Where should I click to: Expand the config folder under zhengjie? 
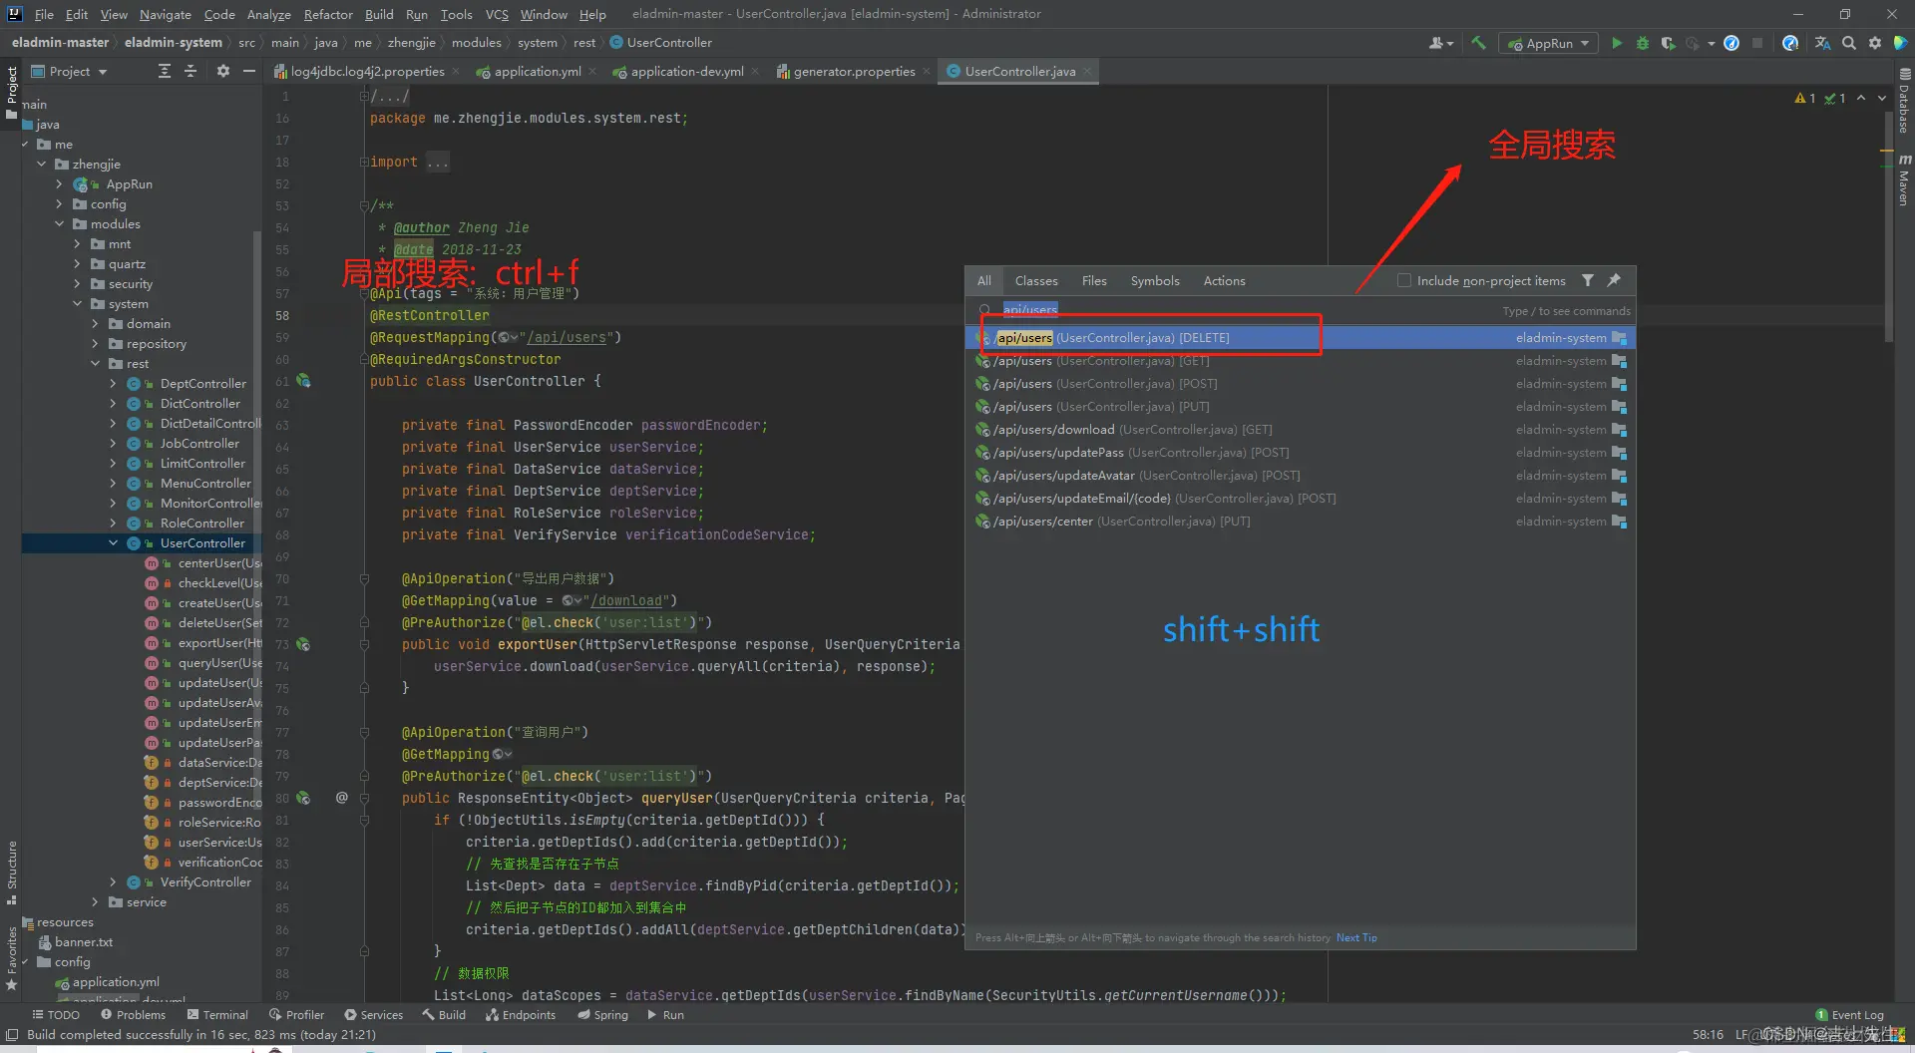point(60,203)
